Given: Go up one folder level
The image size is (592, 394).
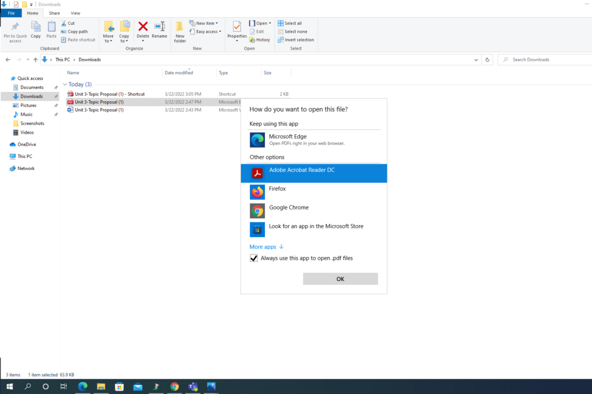Looking at the screenshot, I should click(x=35, y=60).
